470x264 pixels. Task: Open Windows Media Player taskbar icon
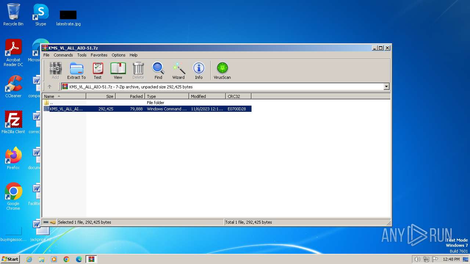[x=54, y=259]
